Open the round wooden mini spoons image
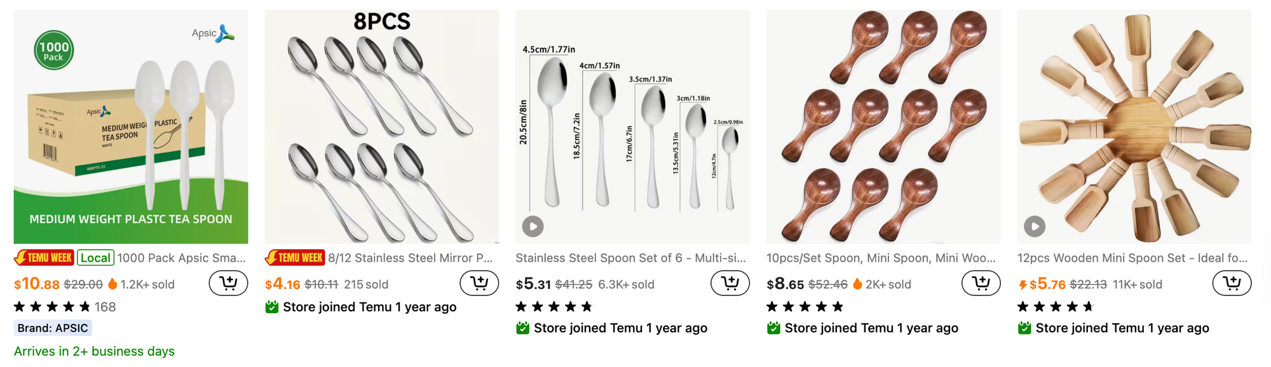Image resolution: width=1271 pixels, height=367 pixels. 883,127
